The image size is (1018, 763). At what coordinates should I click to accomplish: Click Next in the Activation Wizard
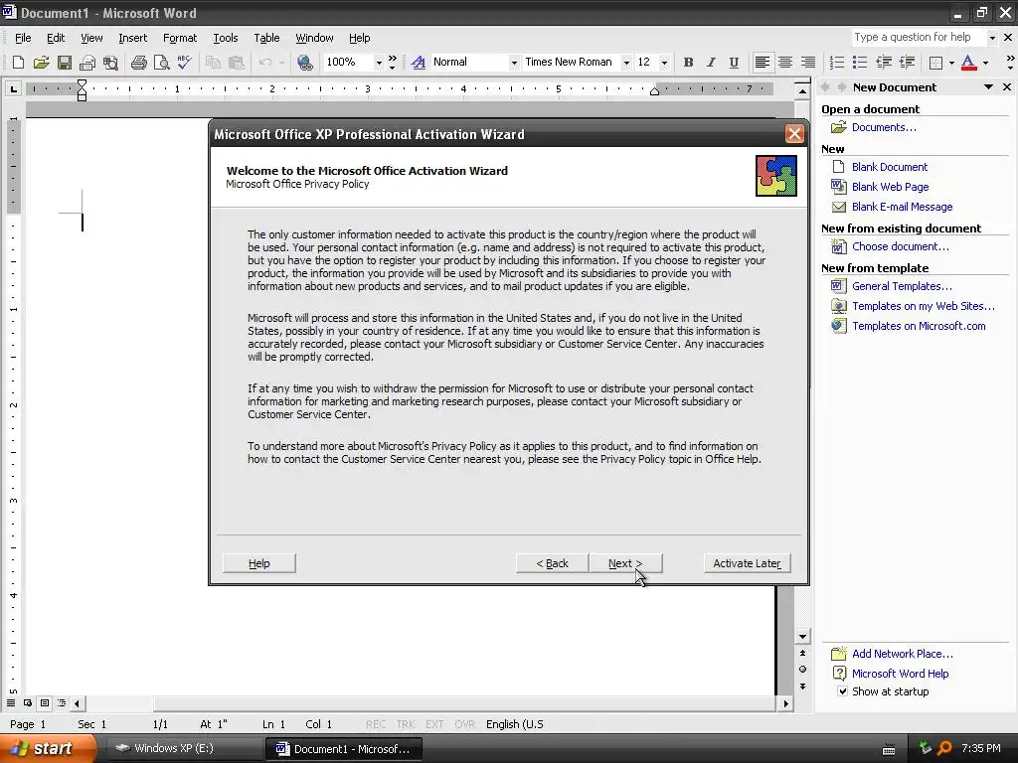[x=625, y=563]
